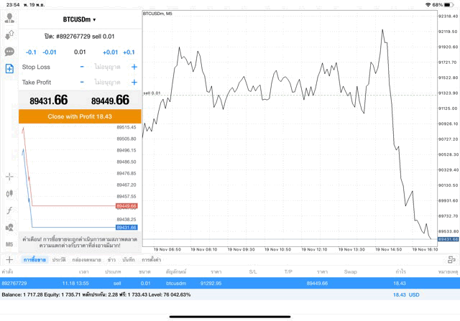460x321 pixels.
Task: Open the accounts profile icon
Action: (x=9, y=18)
